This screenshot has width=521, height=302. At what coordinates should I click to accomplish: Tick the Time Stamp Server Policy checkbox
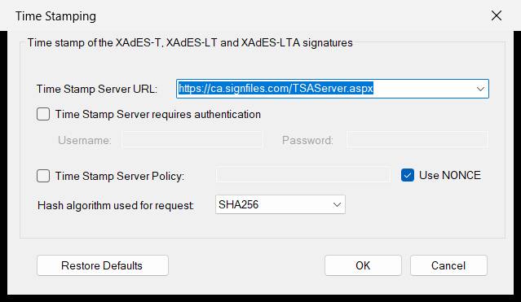click(43, 176)
